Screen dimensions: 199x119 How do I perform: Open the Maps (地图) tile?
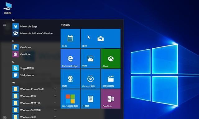tap(70, 79)
